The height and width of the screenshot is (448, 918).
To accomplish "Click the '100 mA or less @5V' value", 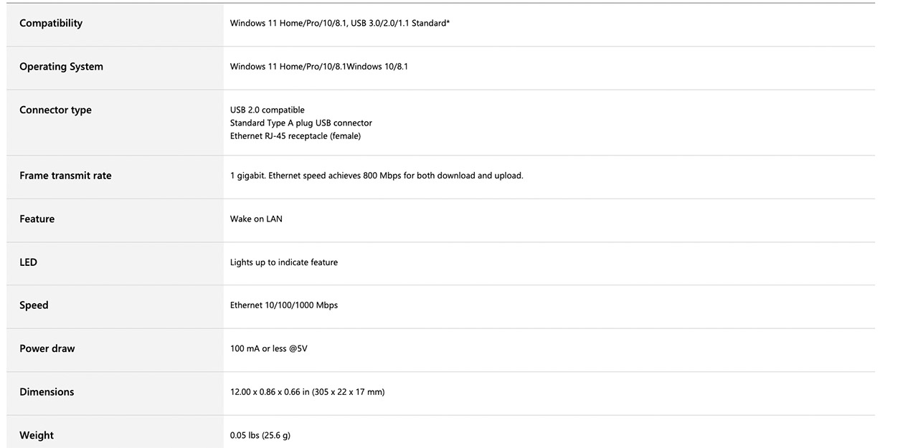I will (268, 348).
